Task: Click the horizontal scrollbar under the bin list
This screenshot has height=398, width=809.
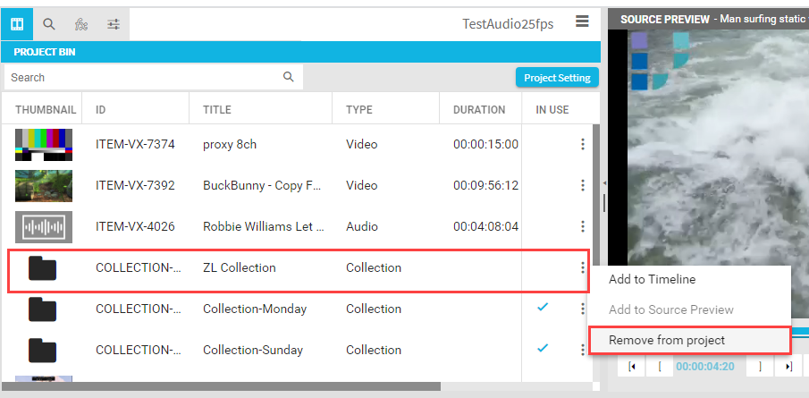Action: (x=223, y=386)
